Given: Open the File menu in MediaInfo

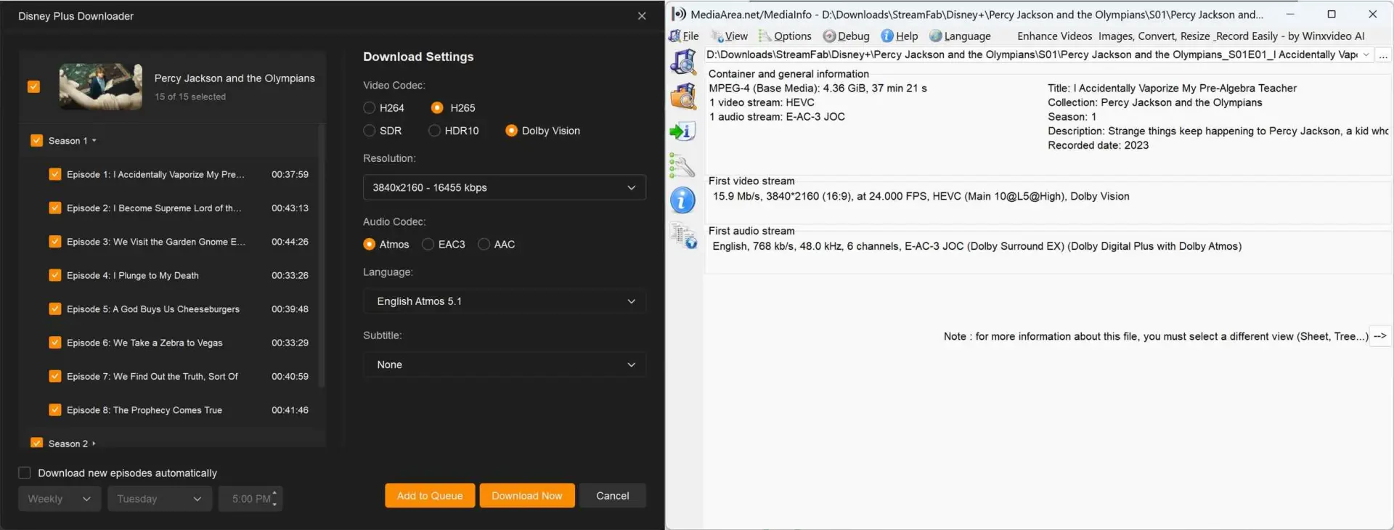Looking at the screenshot, I should (x=684, y=36).
